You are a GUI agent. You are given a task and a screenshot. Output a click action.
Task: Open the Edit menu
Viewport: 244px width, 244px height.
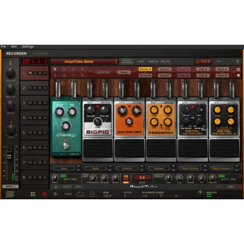(x=14, y=47)
